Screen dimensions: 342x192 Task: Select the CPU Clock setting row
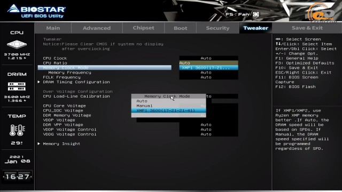tap(55, 58)
